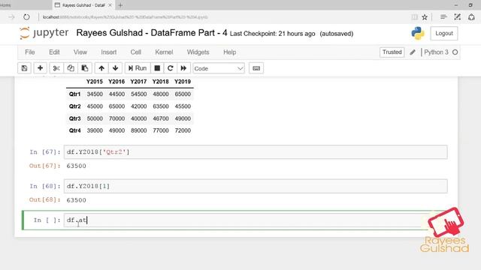
Task: Open the browser hub icon
Action: [x=443, y=17]
